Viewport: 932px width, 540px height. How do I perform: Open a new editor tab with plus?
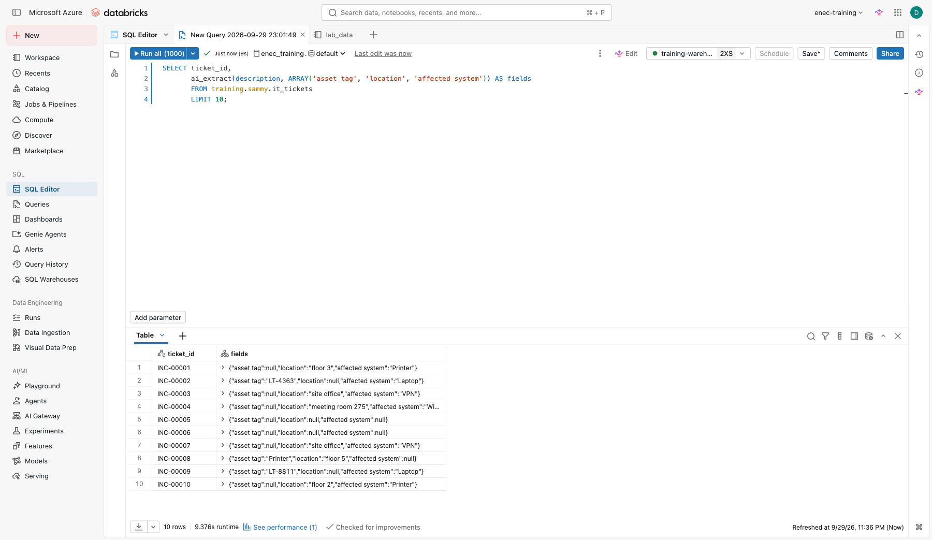[x=373, y=35]
